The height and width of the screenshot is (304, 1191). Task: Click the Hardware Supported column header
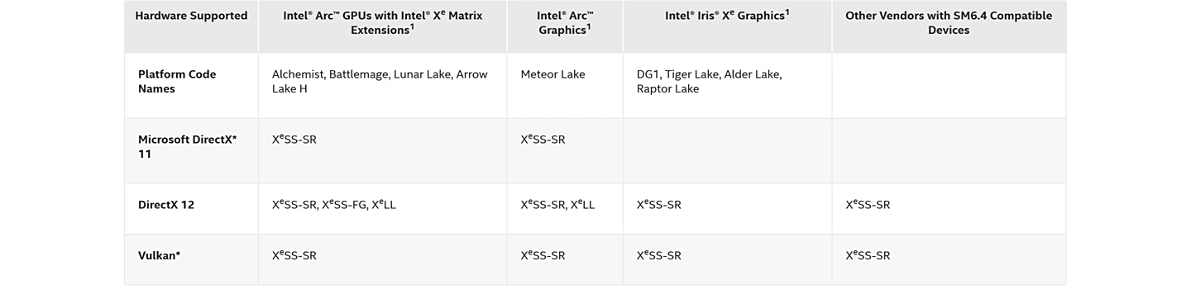point(191,16)
